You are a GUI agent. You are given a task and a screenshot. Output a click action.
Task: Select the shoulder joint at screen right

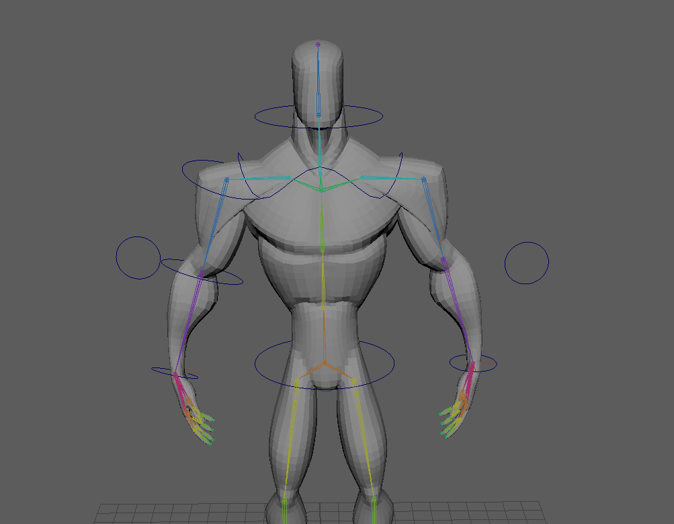pos(424,179)
